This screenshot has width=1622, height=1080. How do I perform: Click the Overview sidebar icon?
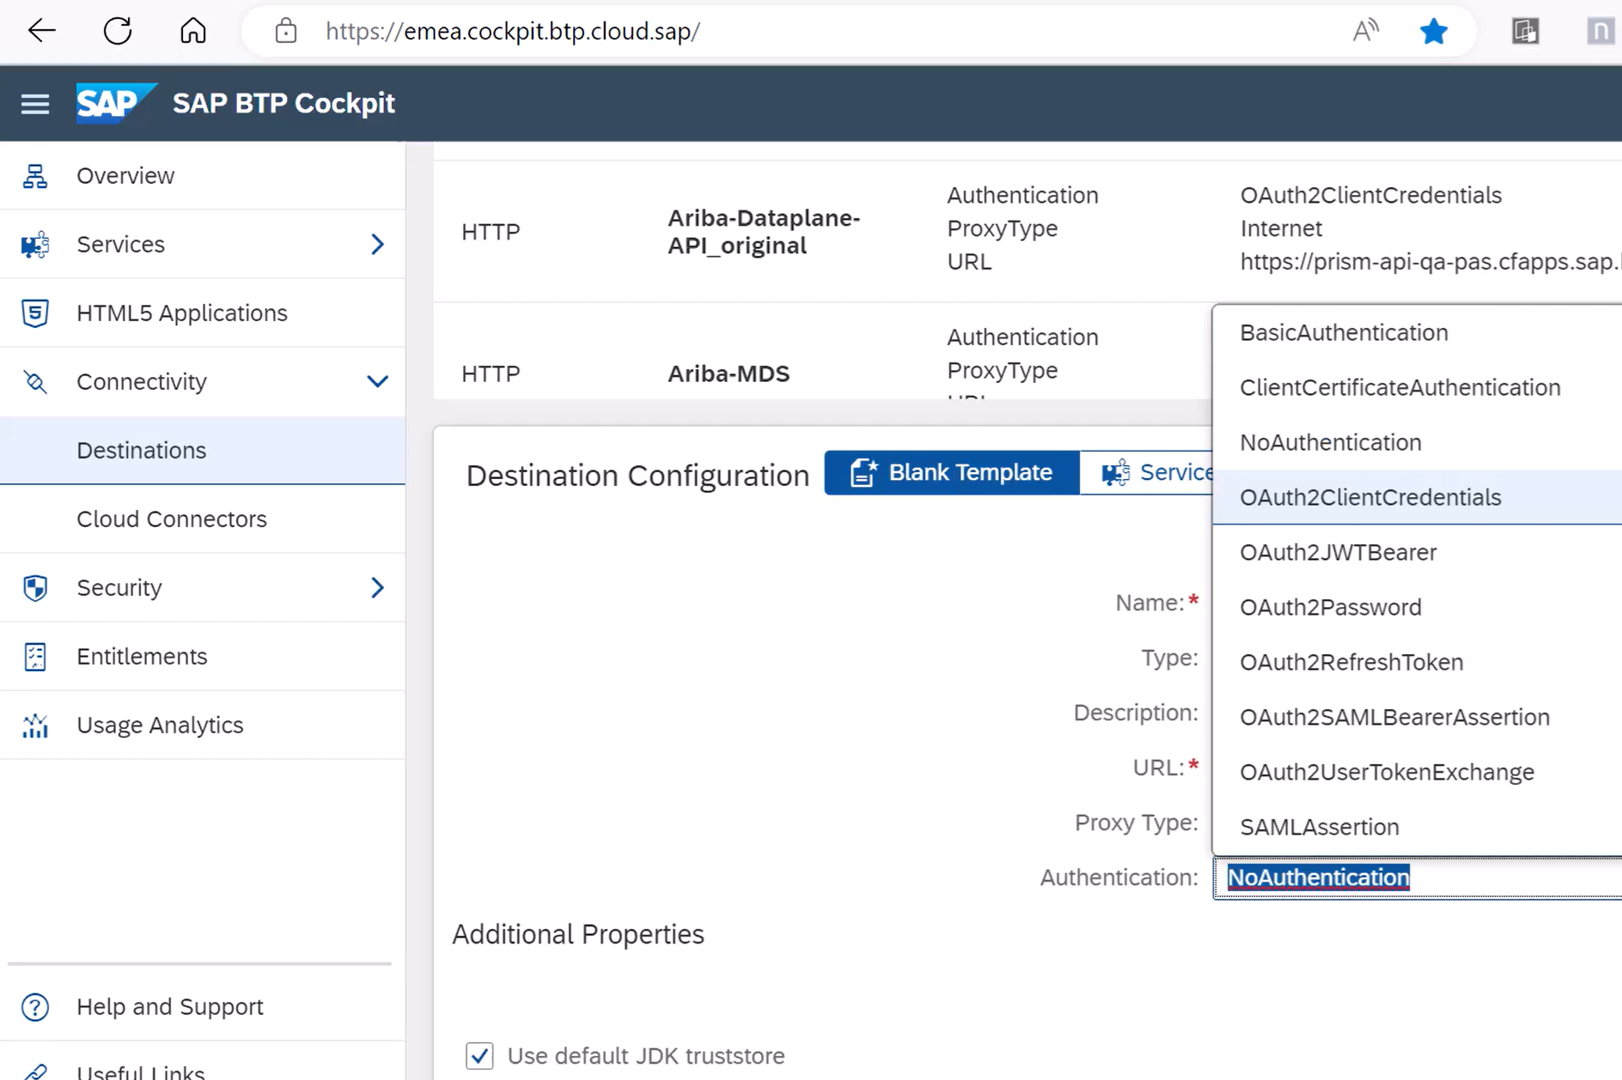tap(34, 176)
